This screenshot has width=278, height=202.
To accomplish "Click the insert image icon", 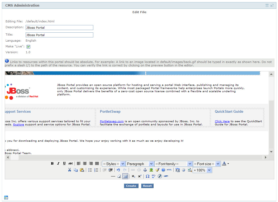I will [x=151, y=170].
